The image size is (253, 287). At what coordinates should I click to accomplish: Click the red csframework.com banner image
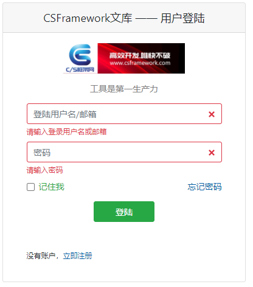141,58
